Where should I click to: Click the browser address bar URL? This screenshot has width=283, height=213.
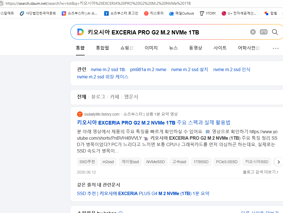tap(98, 3)
